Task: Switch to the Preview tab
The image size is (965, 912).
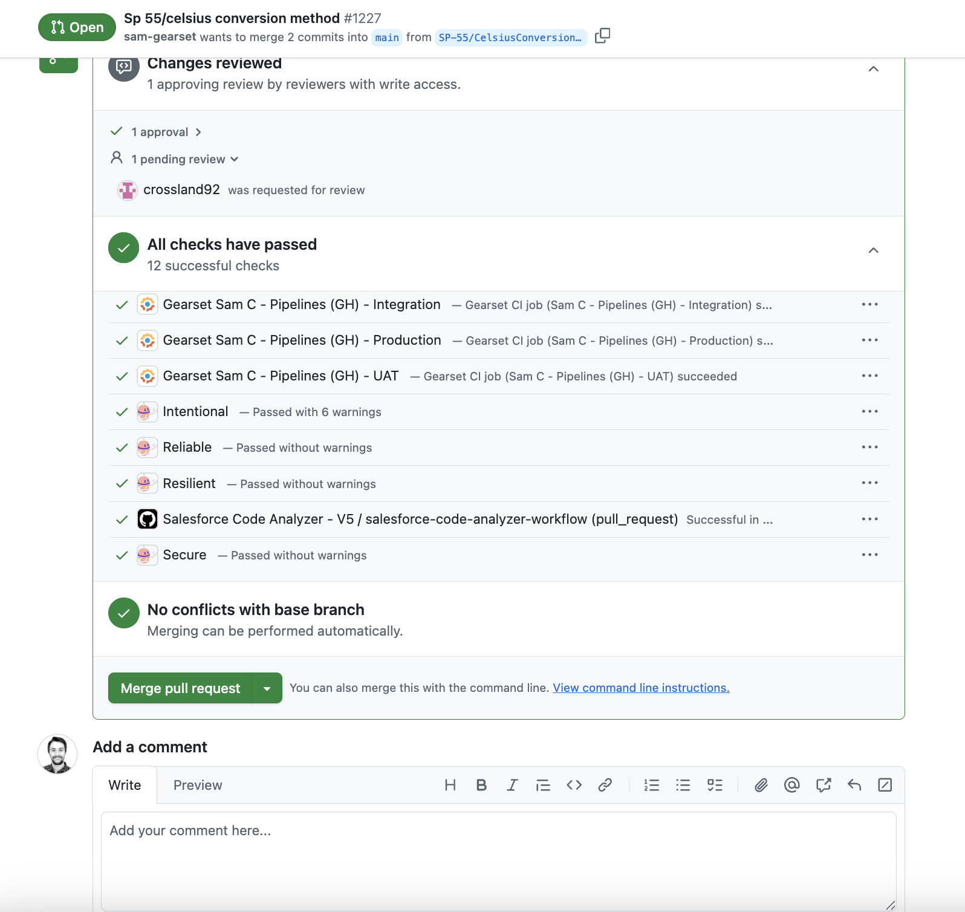Action: tap(198, 785)
